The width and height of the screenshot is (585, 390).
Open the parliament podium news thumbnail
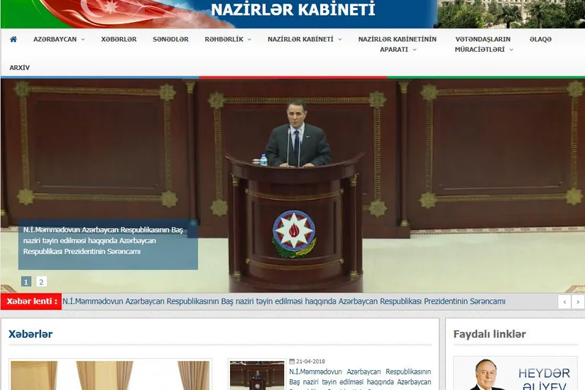257,374
